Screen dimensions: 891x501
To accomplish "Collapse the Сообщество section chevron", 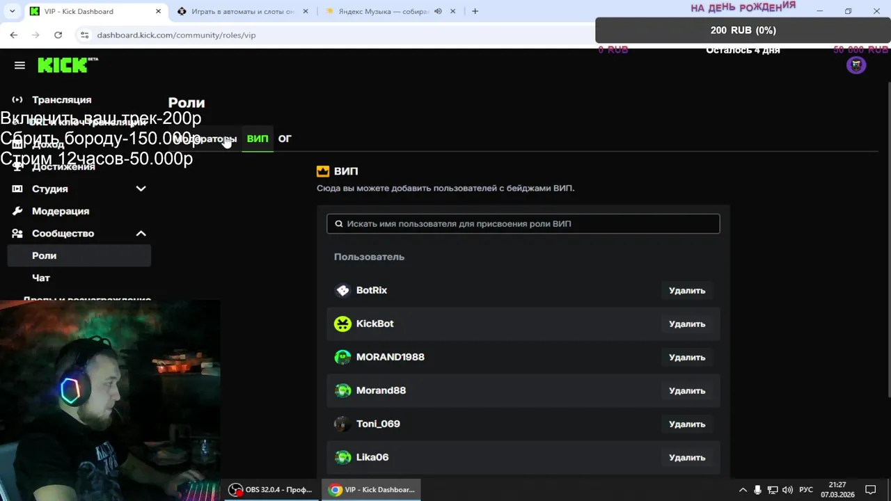I will tap(141, 233).
